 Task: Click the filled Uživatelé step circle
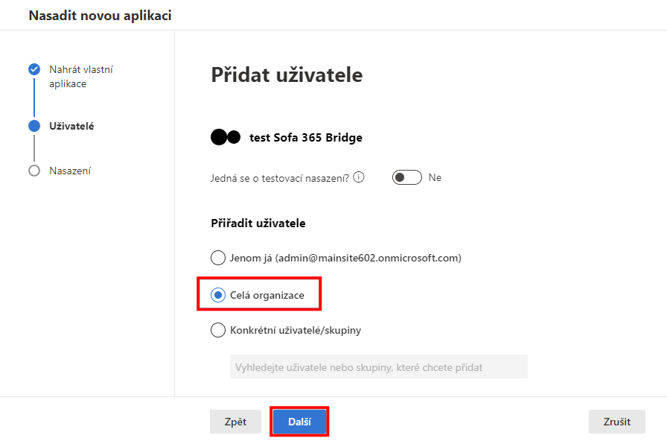pos(34,126)
